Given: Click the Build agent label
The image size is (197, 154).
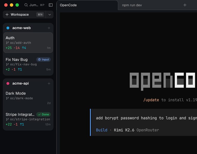Looking at the screenshot, I should [102, 130].
